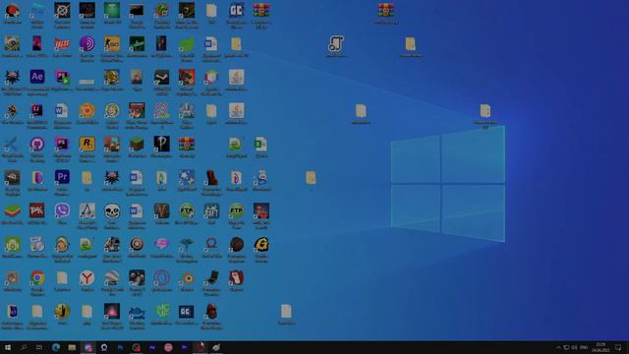
Task: Select the orange Origin desktop icon
Action: (x=86, y=110)
